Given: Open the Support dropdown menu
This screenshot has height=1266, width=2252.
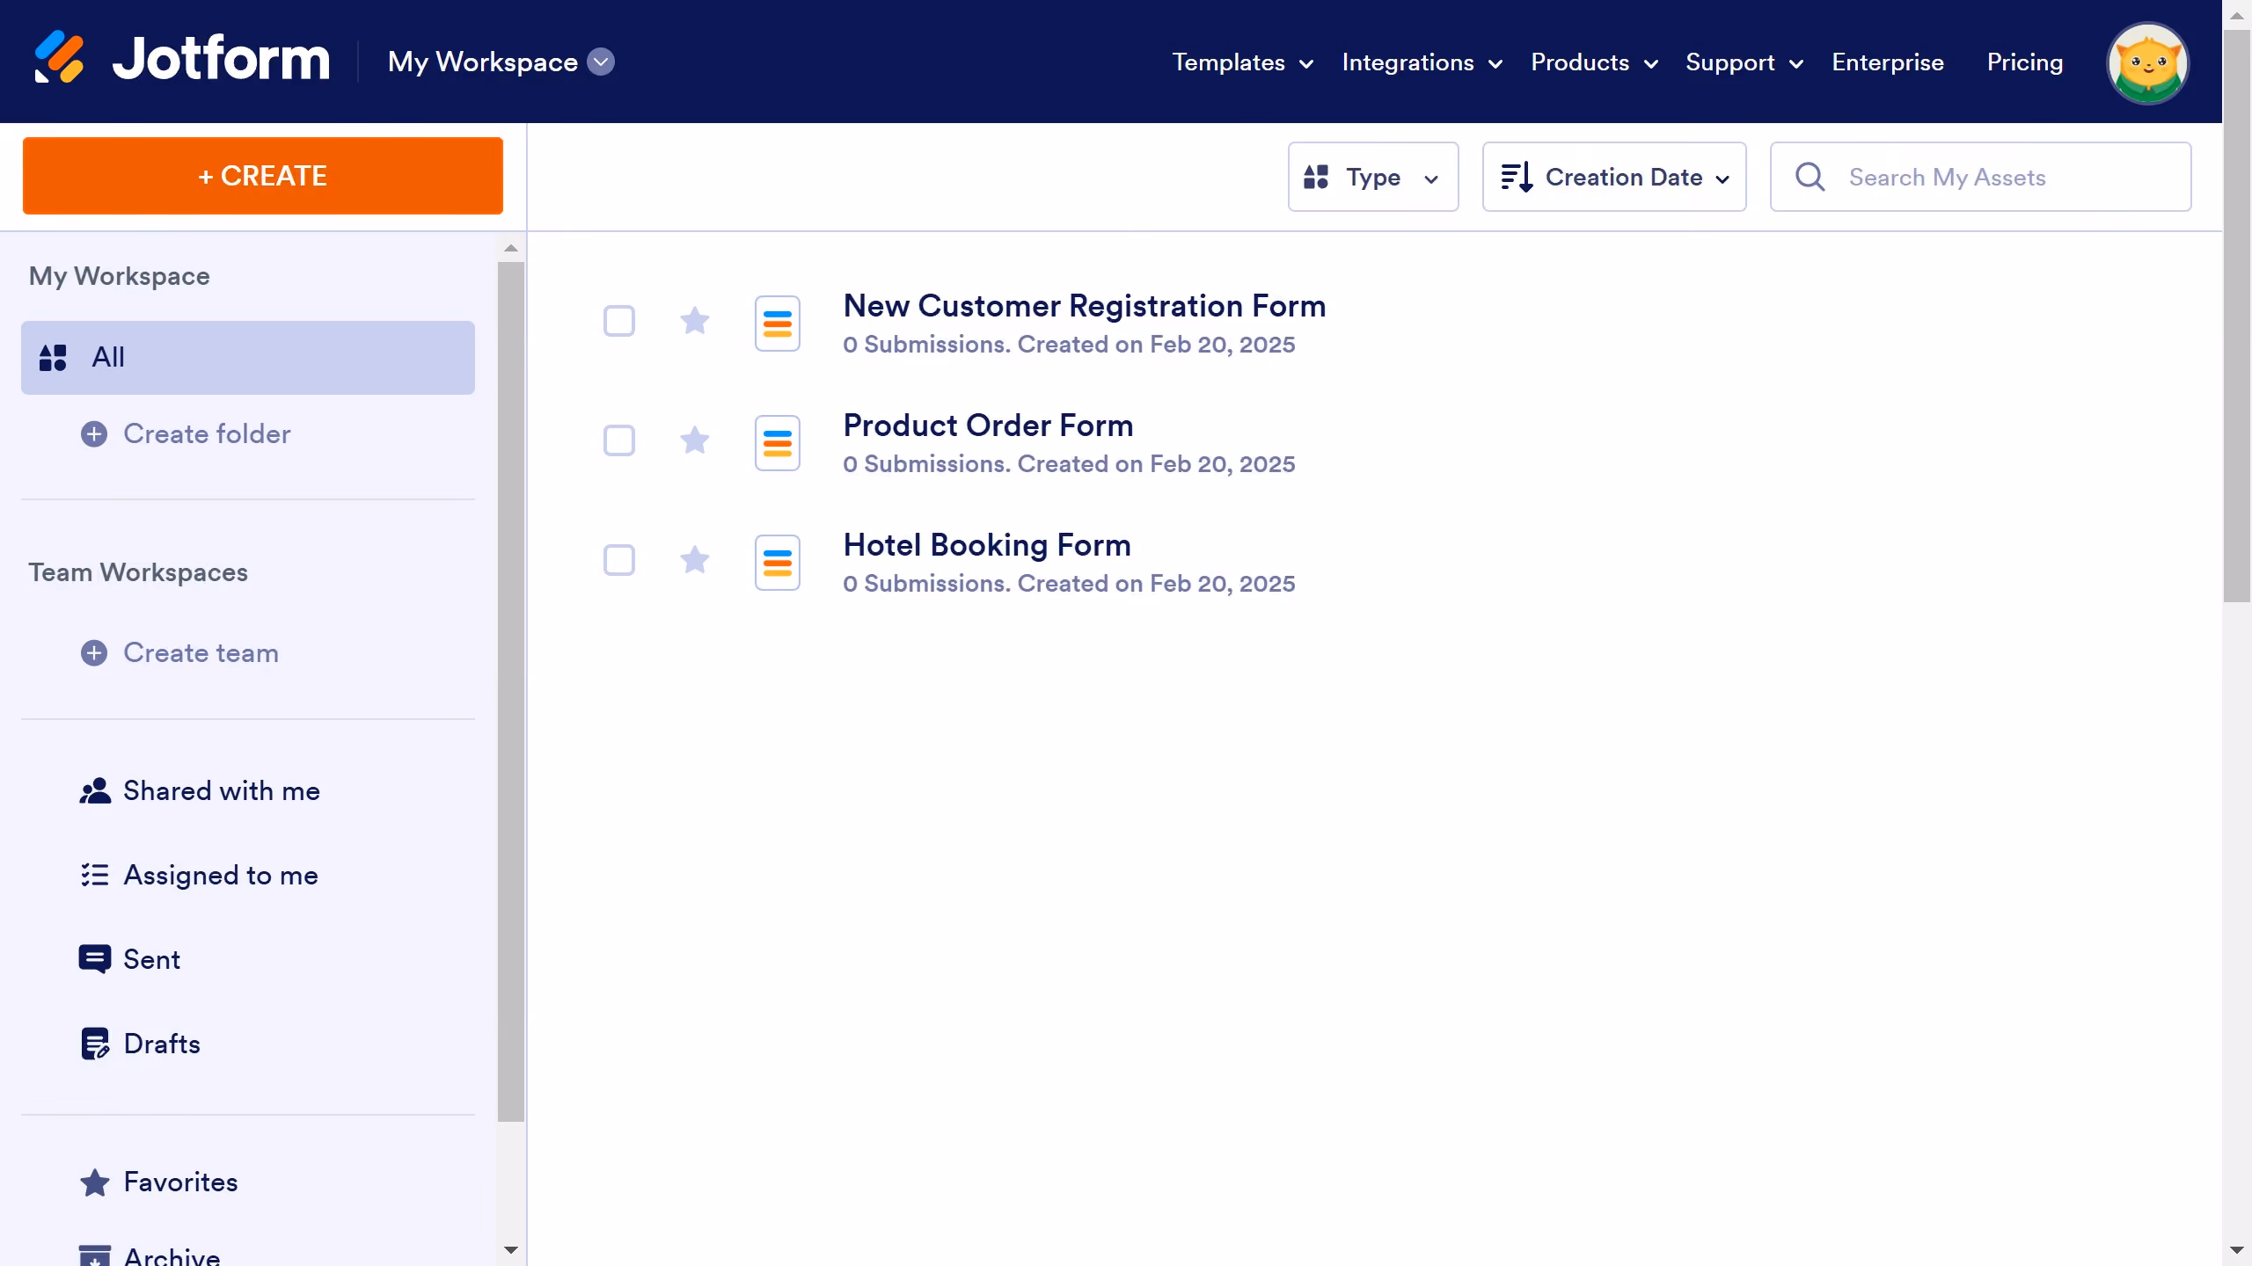Looking at the screenshot, I should [1744, 62].
